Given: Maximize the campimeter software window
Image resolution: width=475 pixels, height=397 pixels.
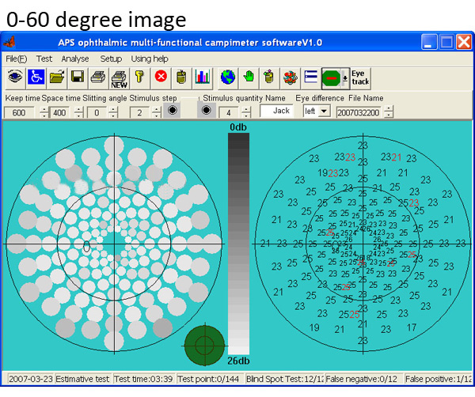Looking at the screenshot, I should click(x=446, y=41).
